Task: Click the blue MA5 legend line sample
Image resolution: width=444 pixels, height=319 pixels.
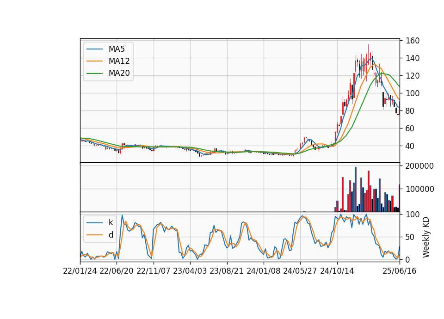Action: [94, 49]
